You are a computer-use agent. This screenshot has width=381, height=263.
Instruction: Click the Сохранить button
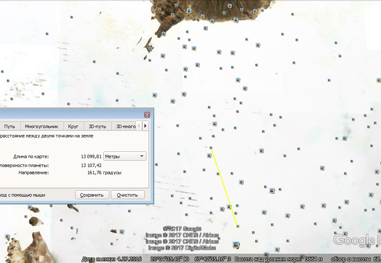(x=92, y=195)
